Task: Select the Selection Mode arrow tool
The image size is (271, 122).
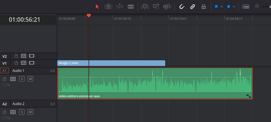Action: click(97, 7)
